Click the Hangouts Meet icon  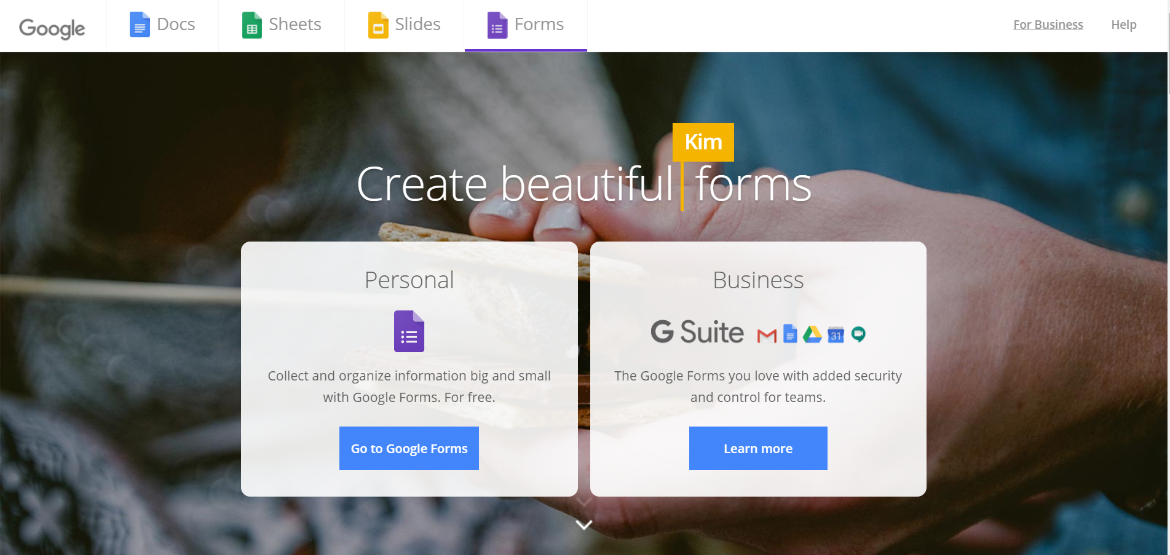(x=858, y=334)
